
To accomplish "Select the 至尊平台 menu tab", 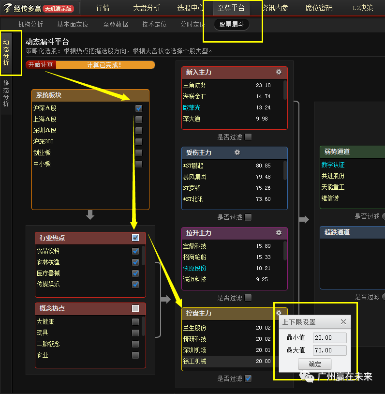I will click(231, 8).
